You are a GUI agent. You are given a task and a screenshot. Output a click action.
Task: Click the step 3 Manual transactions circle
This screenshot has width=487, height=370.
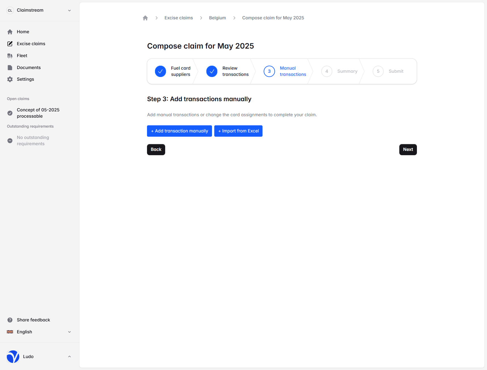point(269,71)
